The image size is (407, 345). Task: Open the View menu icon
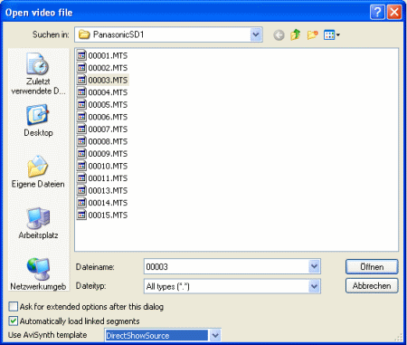tap(332, 35)
